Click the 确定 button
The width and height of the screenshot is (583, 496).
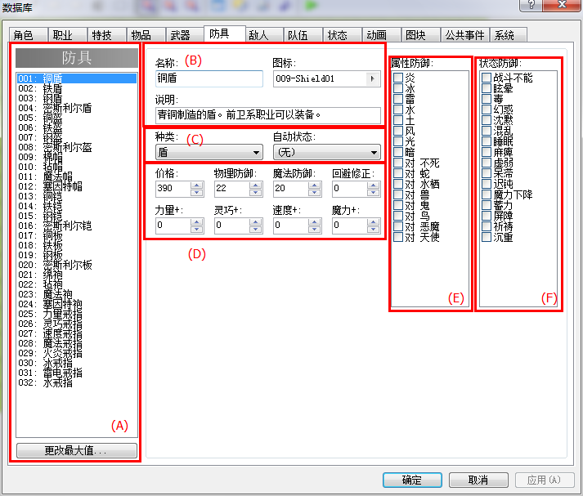(x=412, y=480)
